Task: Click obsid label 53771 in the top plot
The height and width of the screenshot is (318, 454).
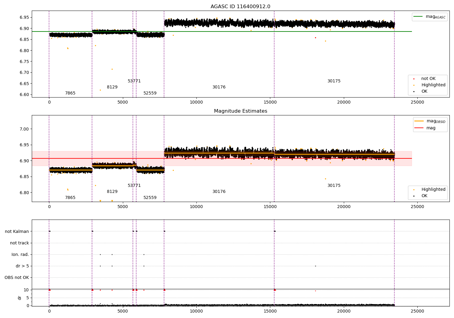Action: [134, 81]
